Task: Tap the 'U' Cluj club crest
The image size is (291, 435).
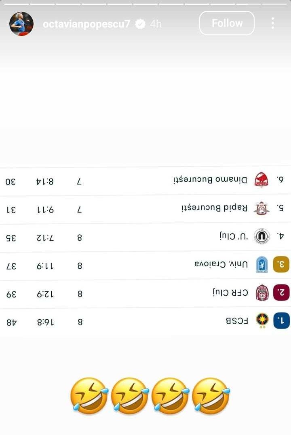Action: [x=262, y=236]
